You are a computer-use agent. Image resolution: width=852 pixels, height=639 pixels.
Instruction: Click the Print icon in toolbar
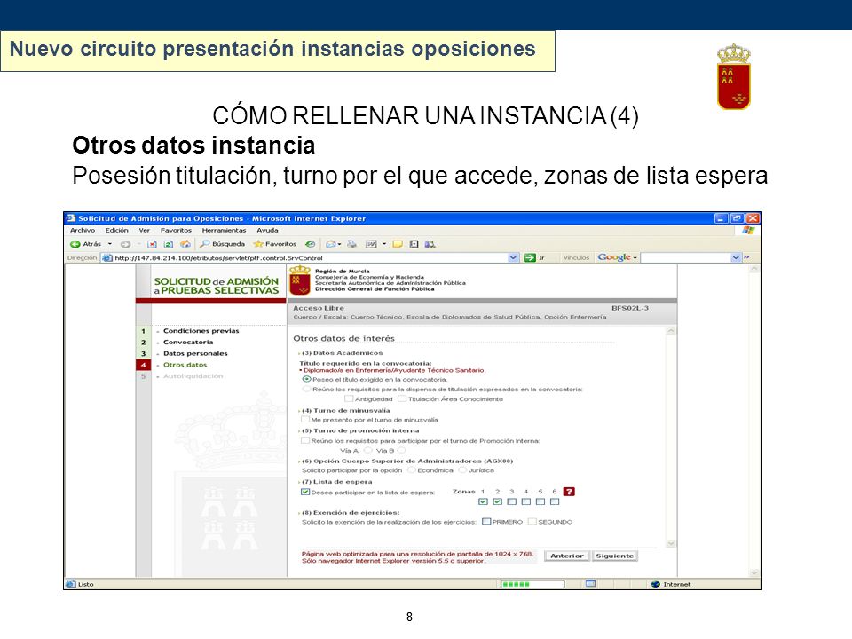(x=352, y=245)
